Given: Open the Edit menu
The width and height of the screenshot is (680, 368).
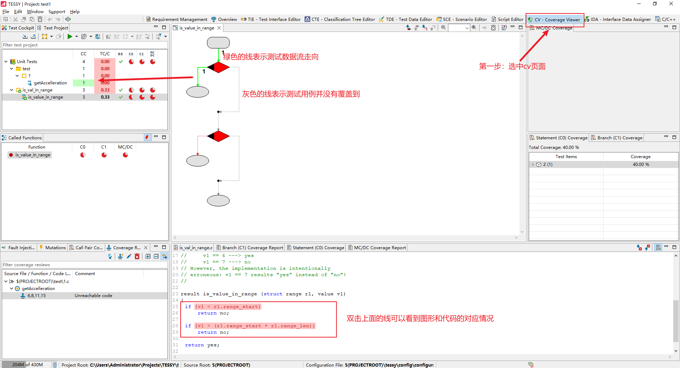Looking at the screenshot, I should (x=18, y=12).
